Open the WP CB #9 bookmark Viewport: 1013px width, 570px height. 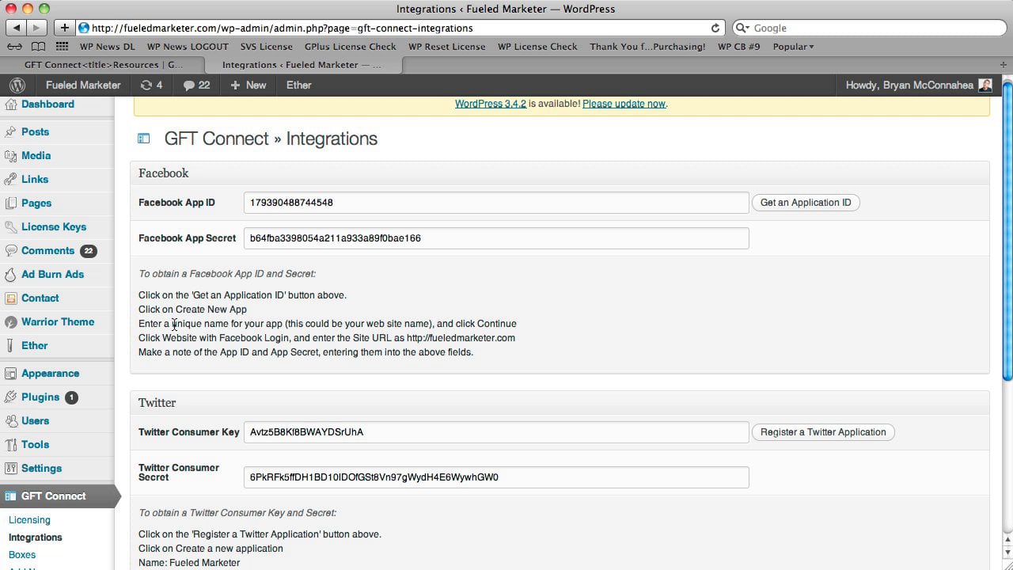739,47
